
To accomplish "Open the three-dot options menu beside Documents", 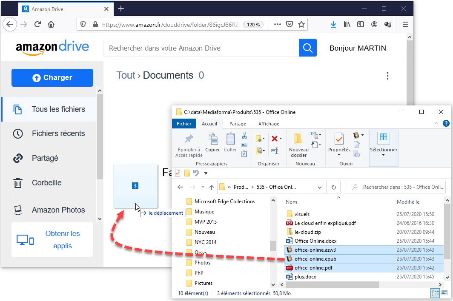I will pos(387,76).
